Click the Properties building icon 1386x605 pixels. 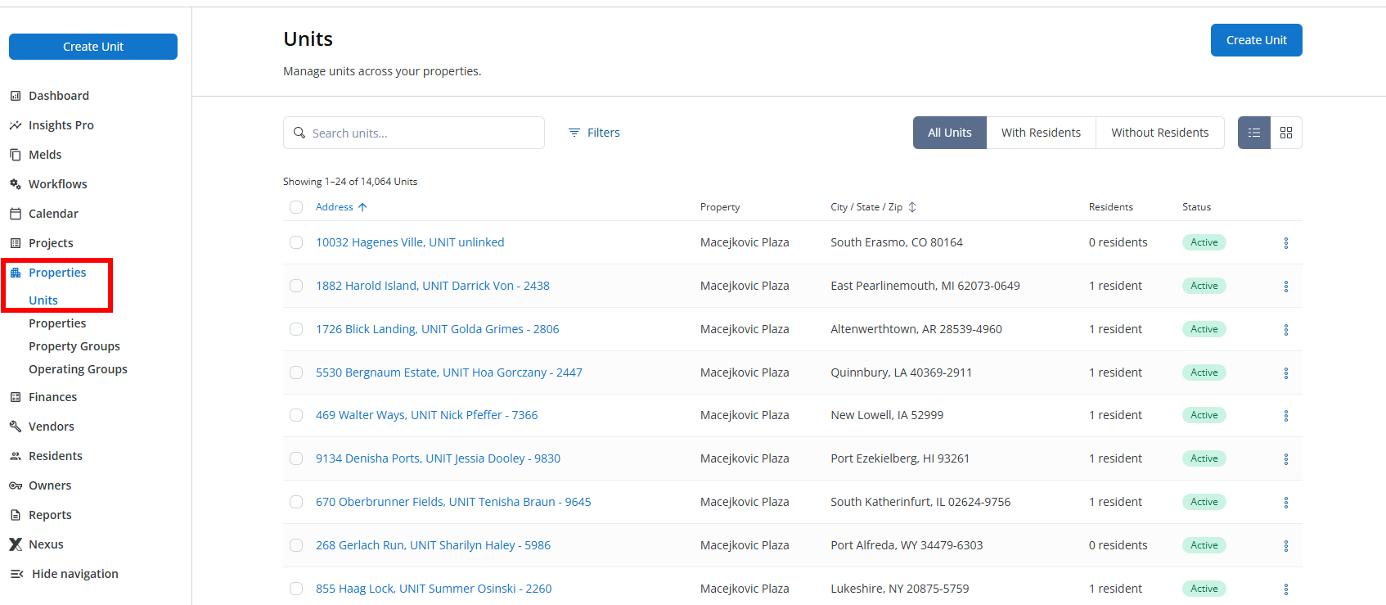point(16,273)
